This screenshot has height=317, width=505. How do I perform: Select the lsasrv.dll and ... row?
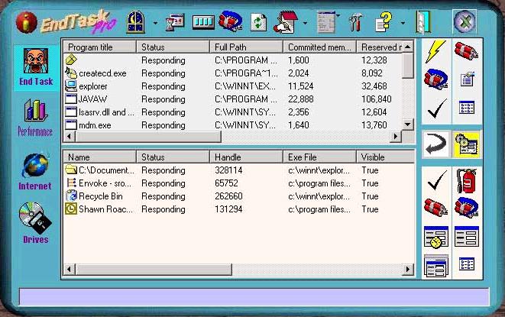pos(232,112)
